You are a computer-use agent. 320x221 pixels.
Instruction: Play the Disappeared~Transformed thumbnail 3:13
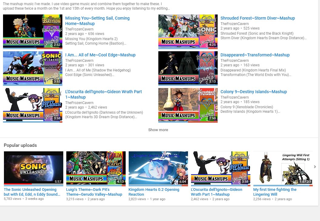(x=188, y=68)
